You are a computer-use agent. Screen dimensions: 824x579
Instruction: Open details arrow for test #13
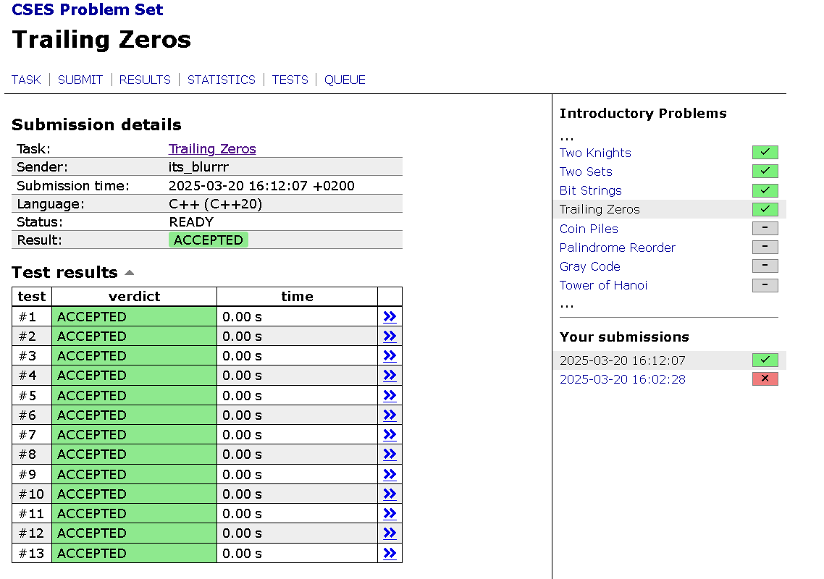(x=390, y=553)
